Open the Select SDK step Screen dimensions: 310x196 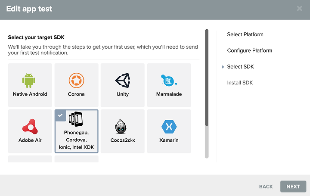[x=240, y=67]
